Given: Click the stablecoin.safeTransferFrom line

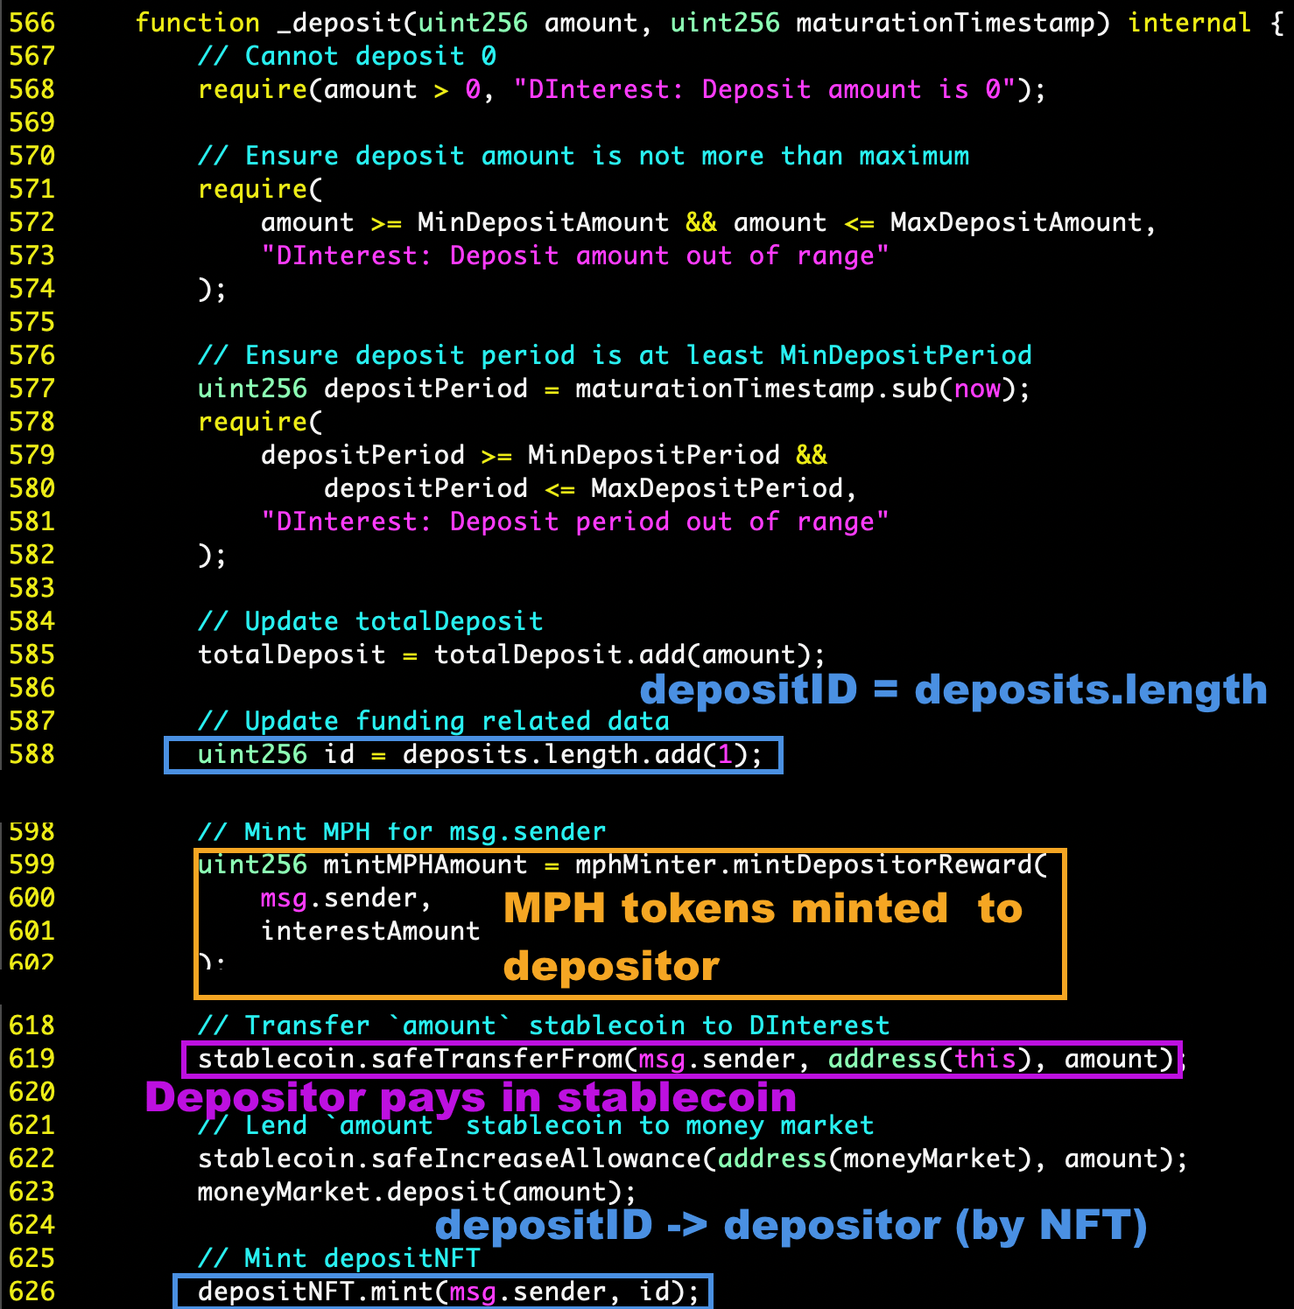Looking at the screenshot, I should pos(683,1060).
